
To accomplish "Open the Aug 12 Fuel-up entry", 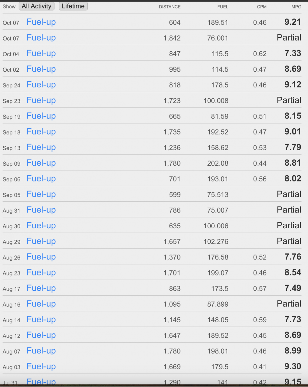I will pos(41,336).
